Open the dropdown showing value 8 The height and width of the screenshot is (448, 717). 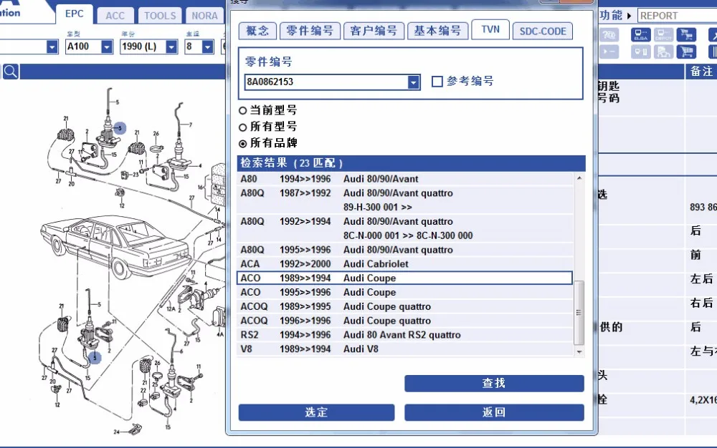[x=208, y=47]
